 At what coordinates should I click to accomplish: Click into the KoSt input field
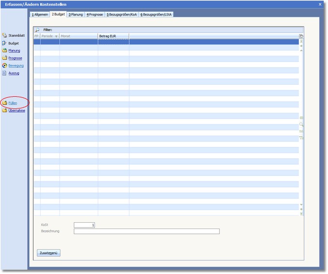coord(85,225)
